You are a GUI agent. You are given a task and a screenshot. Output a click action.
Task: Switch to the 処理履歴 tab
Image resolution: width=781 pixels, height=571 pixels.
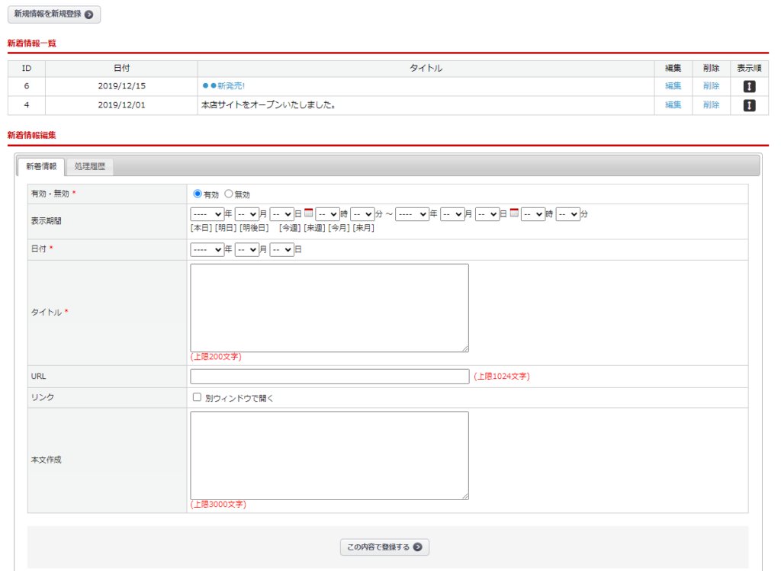tap(89, 166)
